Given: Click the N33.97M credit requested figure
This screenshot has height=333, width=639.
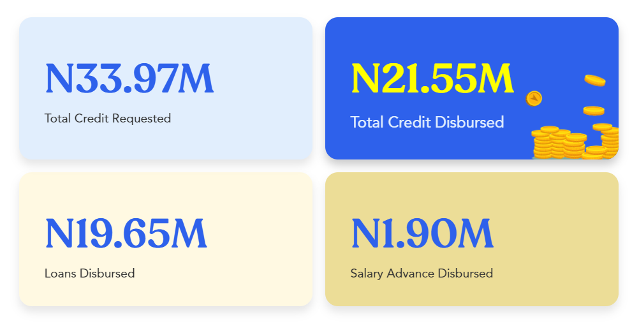Looking at the screenshot, I should (129, 78).
